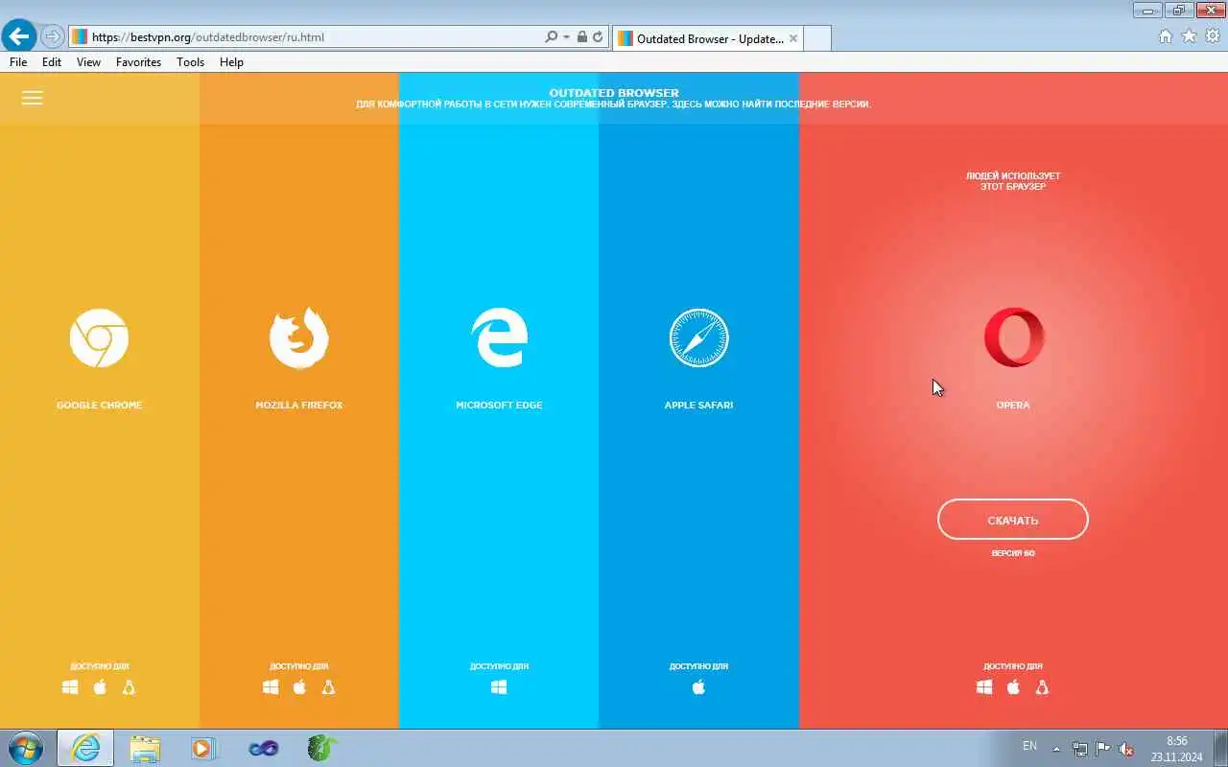
Task: Click the MOZILLA FIREFOX label
Action: (298, 406)
